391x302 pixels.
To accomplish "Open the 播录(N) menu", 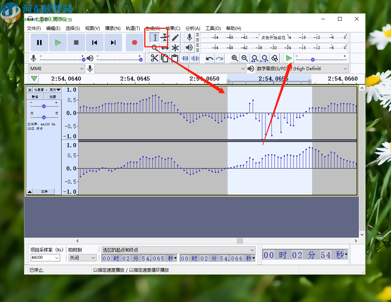I will tap(113, 28).
